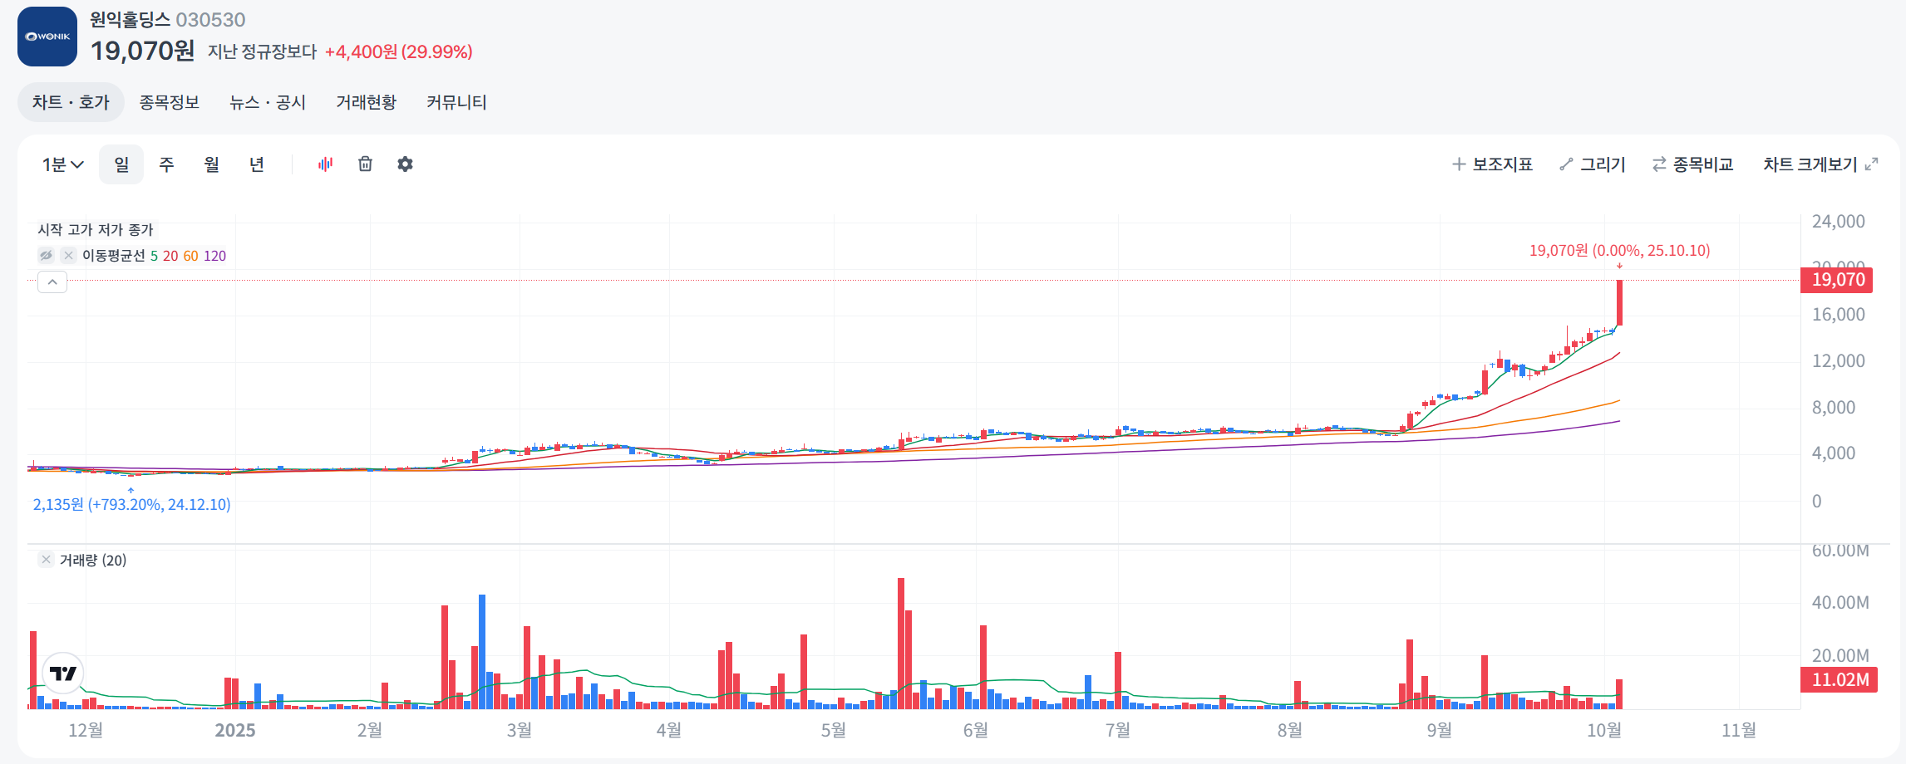Click moving average period 120 label
This screenshot has height=764, width=1906.
214,256
